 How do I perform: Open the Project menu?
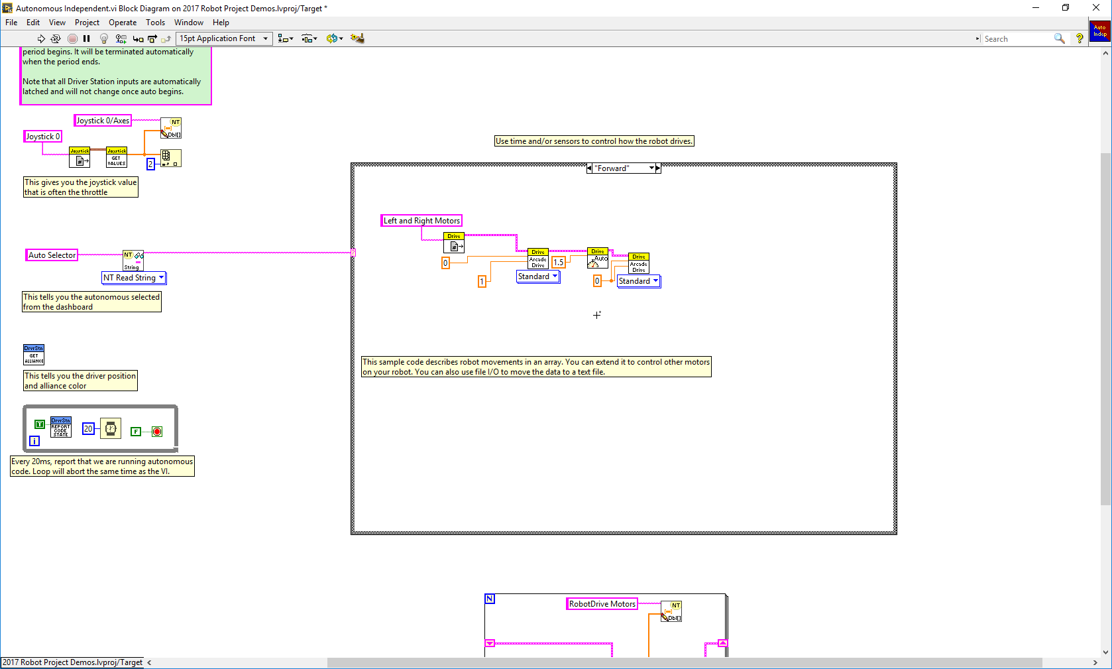click(x=87, y=23)
